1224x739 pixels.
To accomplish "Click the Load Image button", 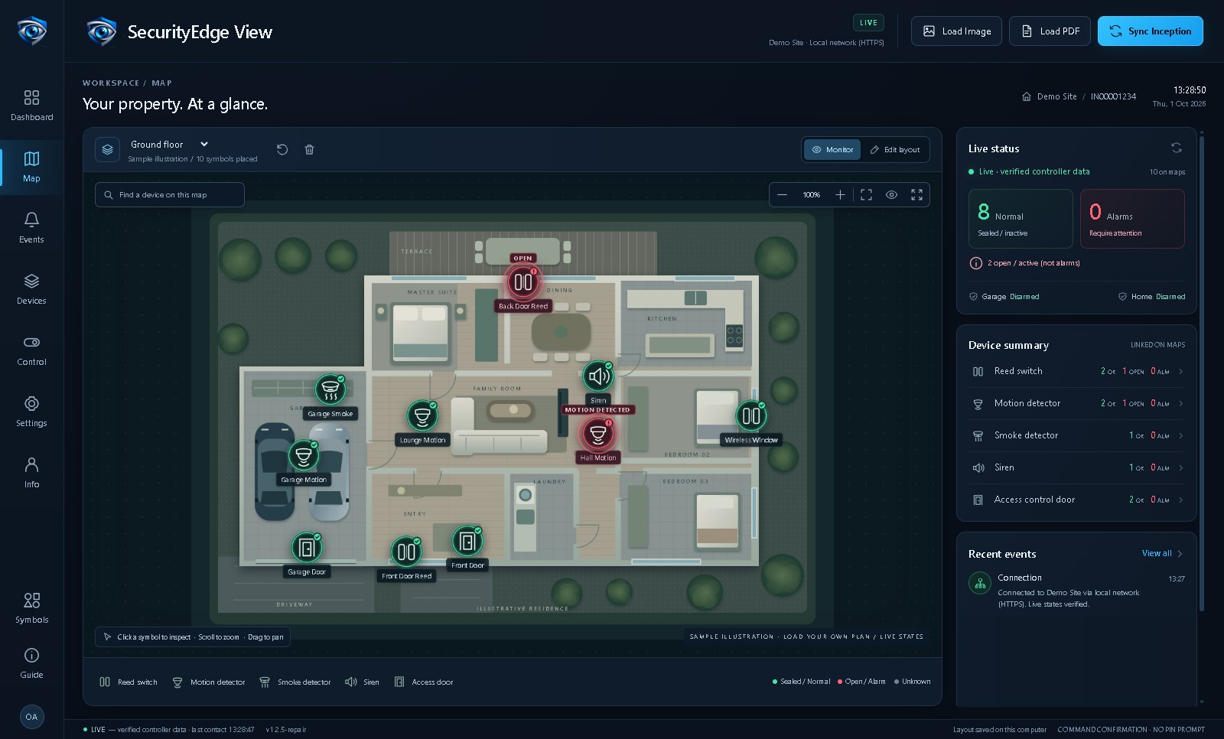I will tap(956, 31).
